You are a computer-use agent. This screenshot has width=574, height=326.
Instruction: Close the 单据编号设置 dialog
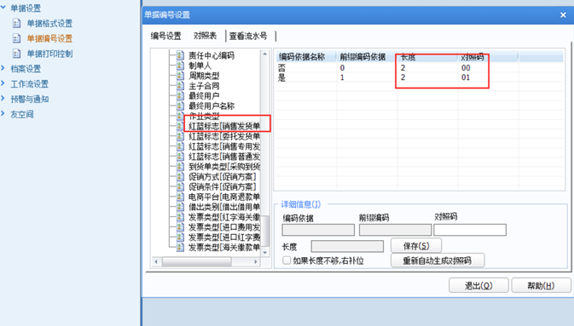coord(563,15)
